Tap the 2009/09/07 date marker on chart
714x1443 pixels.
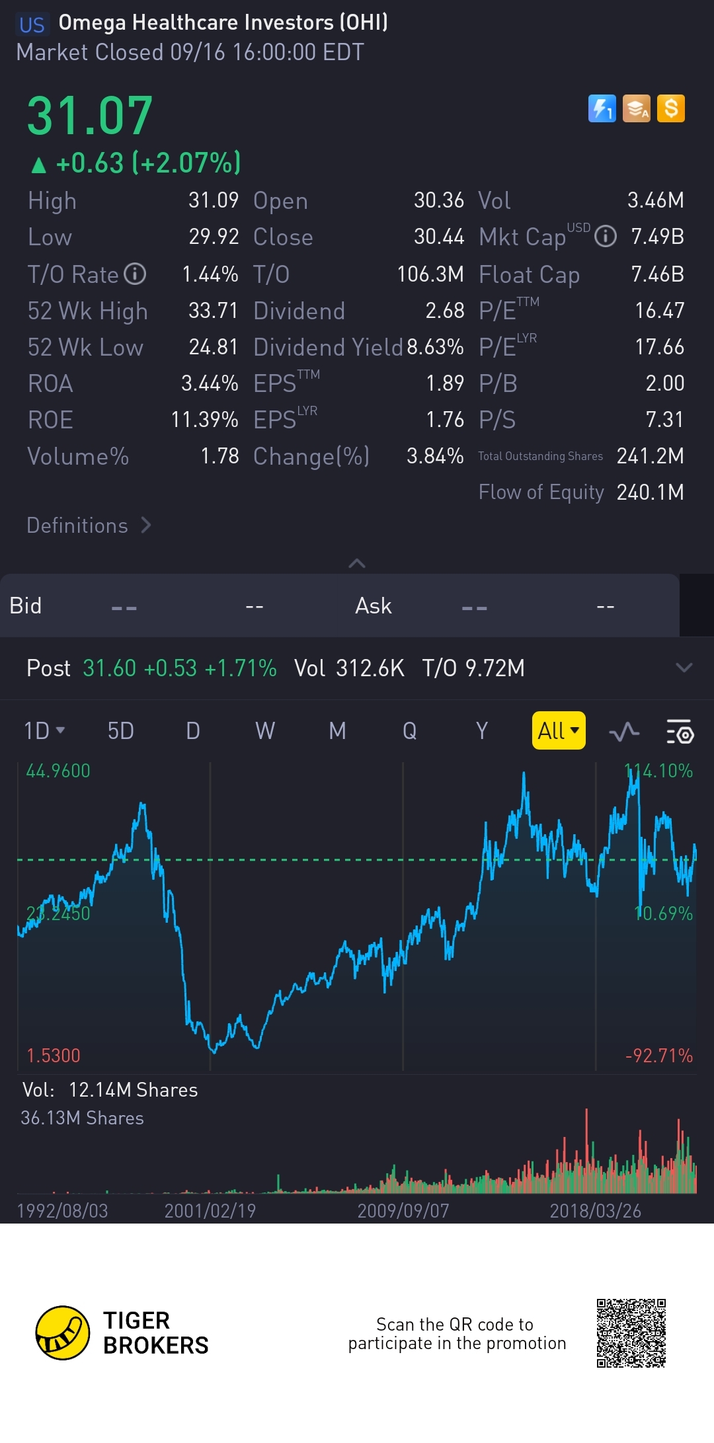pyautogui.click(x=403, y=1211)
